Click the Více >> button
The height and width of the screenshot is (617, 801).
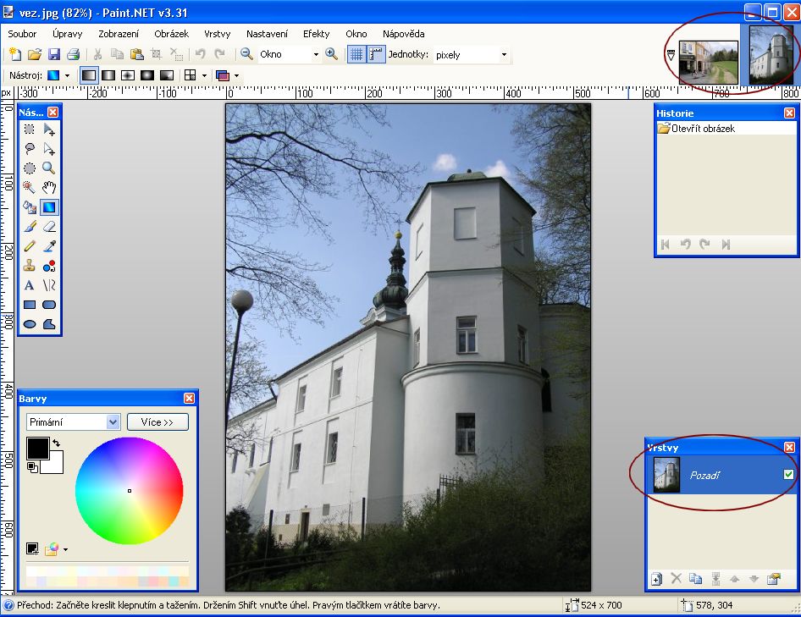tap(157, 422)
